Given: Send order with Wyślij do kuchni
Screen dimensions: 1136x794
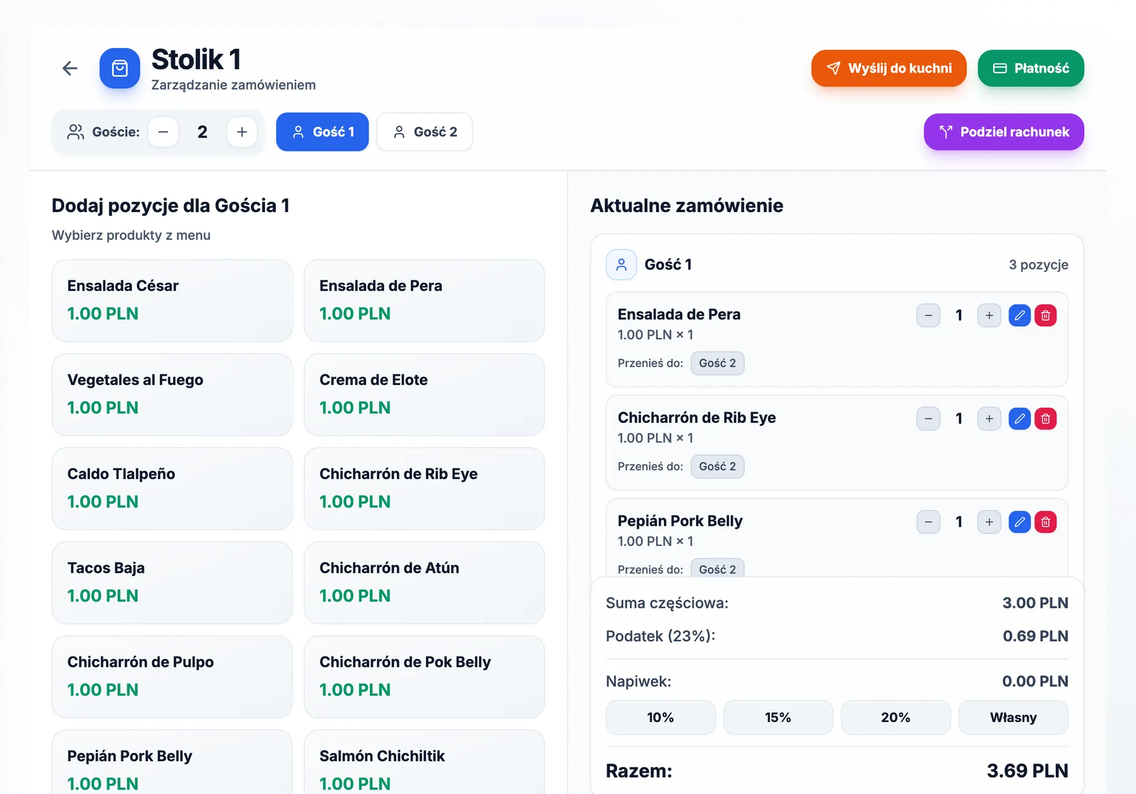Looking at the screenshot, I should (889, 68).
